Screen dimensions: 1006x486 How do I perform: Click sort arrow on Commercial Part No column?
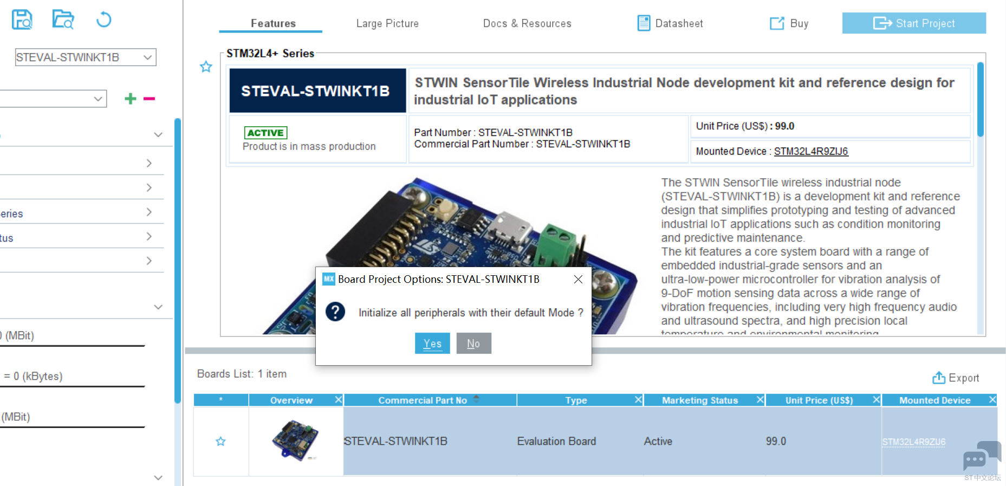[x=476, y=398]
